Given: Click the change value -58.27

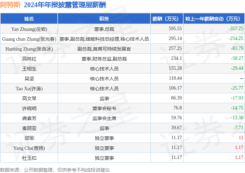Looking at the screenshot, I should tap(237, 58).
